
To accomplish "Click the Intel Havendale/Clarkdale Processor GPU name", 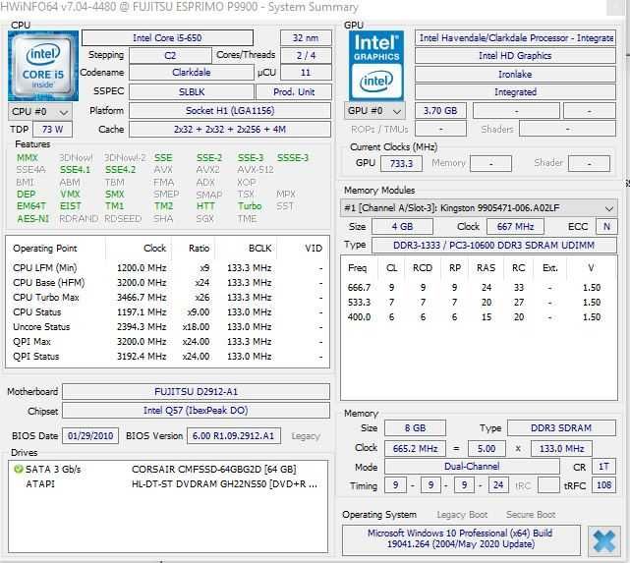I will pos(515,38).
